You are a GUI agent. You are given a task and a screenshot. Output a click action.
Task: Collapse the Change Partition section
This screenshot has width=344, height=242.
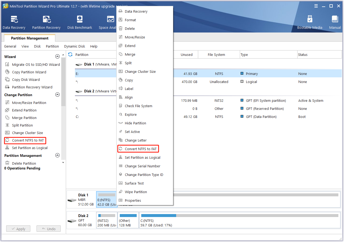click(x=57, y=95)
